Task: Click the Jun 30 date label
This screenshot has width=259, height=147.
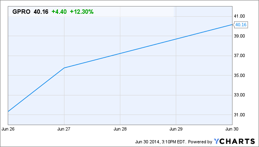Action: 232,129
